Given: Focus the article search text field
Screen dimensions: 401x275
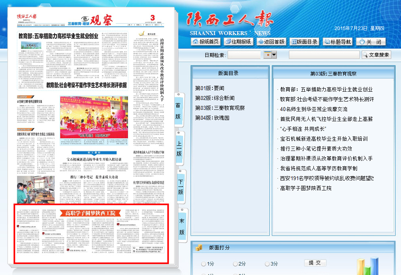Looking at the screenshot, I should pos(324,55).
